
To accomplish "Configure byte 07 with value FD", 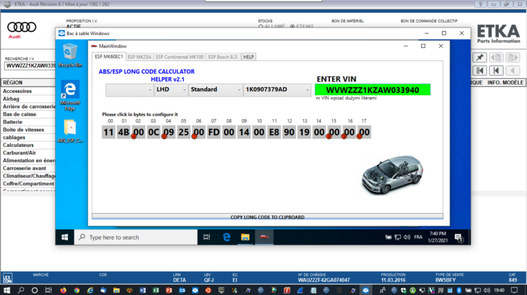I will click(214, 132).
